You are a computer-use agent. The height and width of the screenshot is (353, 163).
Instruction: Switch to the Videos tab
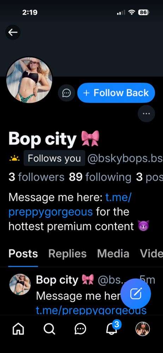point(151,254)
